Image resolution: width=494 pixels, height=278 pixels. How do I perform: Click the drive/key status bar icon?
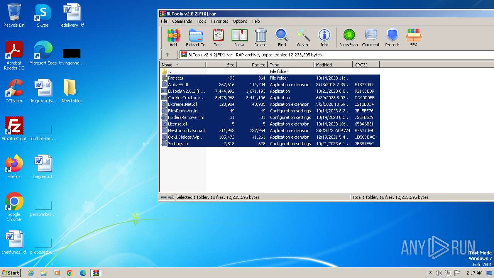[x=167, y=197]
